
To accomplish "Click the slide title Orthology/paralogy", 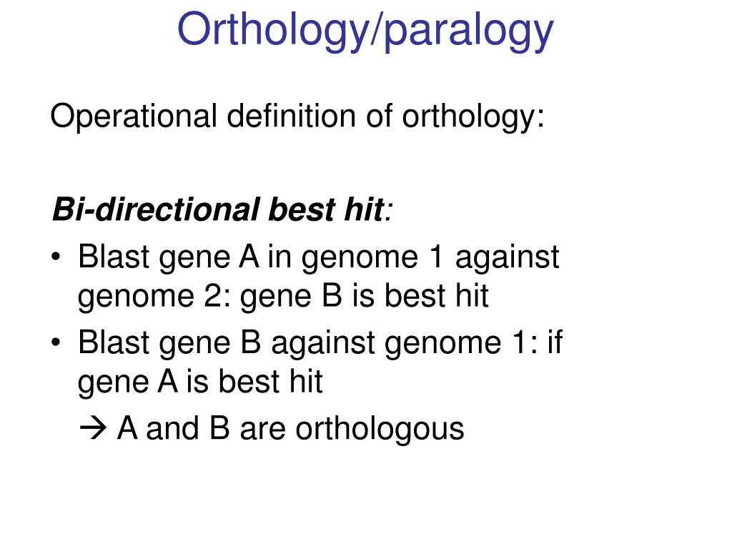I will 365,30.
